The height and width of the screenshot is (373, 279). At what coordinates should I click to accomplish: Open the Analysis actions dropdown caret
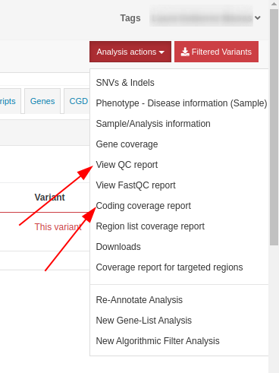pos(161,52)
